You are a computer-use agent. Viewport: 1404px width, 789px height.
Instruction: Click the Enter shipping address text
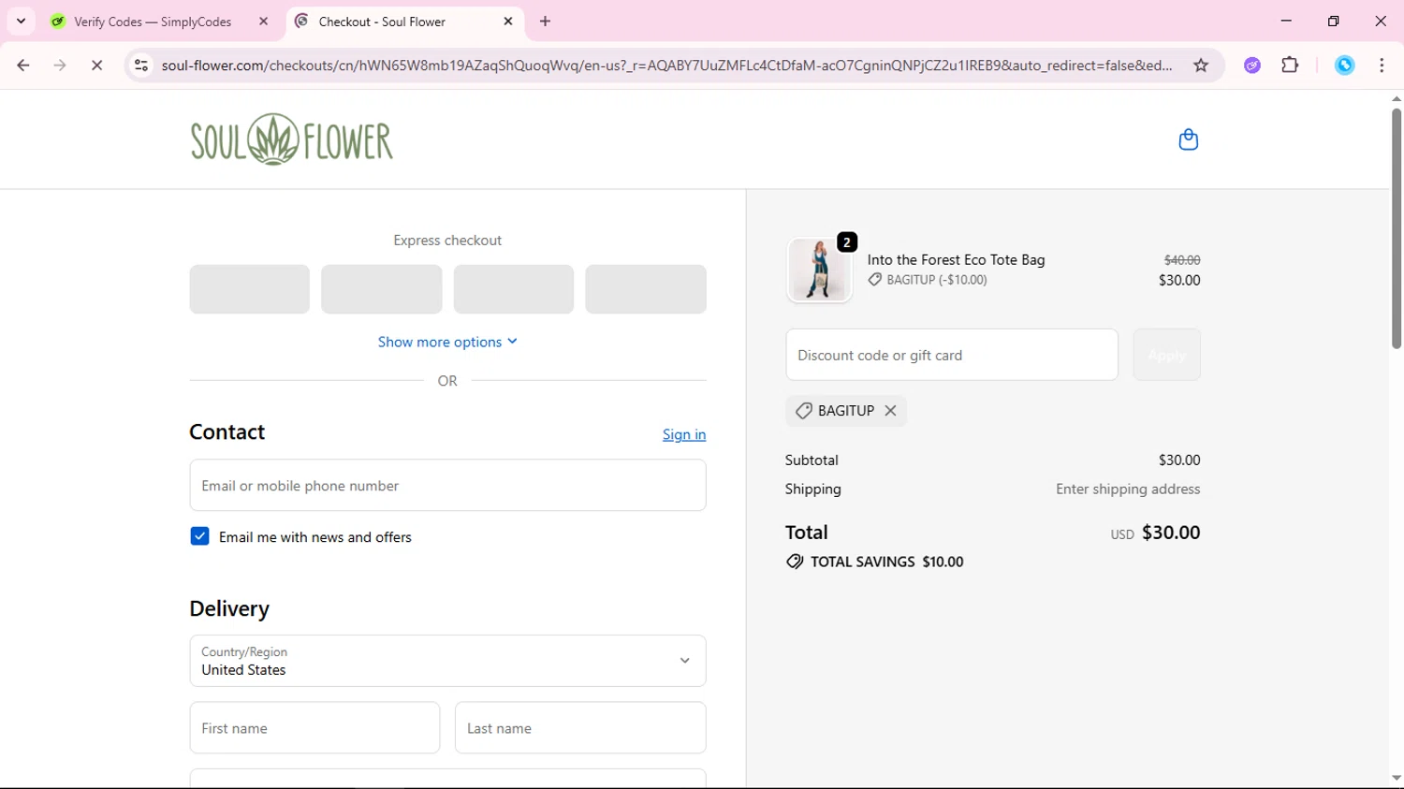[1128, 489]
